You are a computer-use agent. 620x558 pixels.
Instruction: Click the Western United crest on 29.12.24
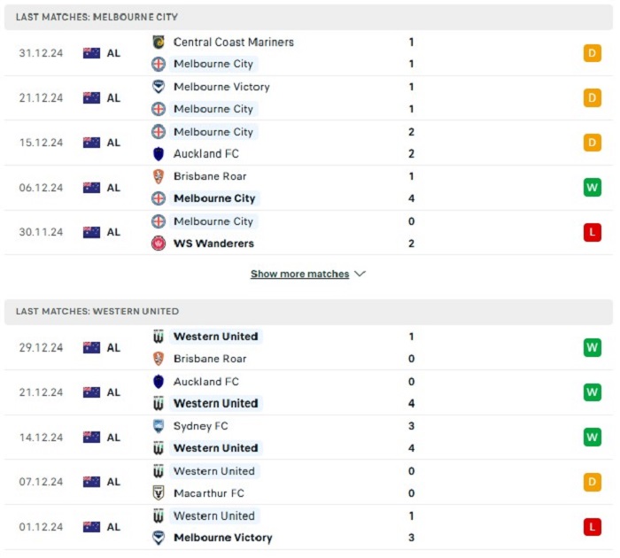tap(159, 337)
